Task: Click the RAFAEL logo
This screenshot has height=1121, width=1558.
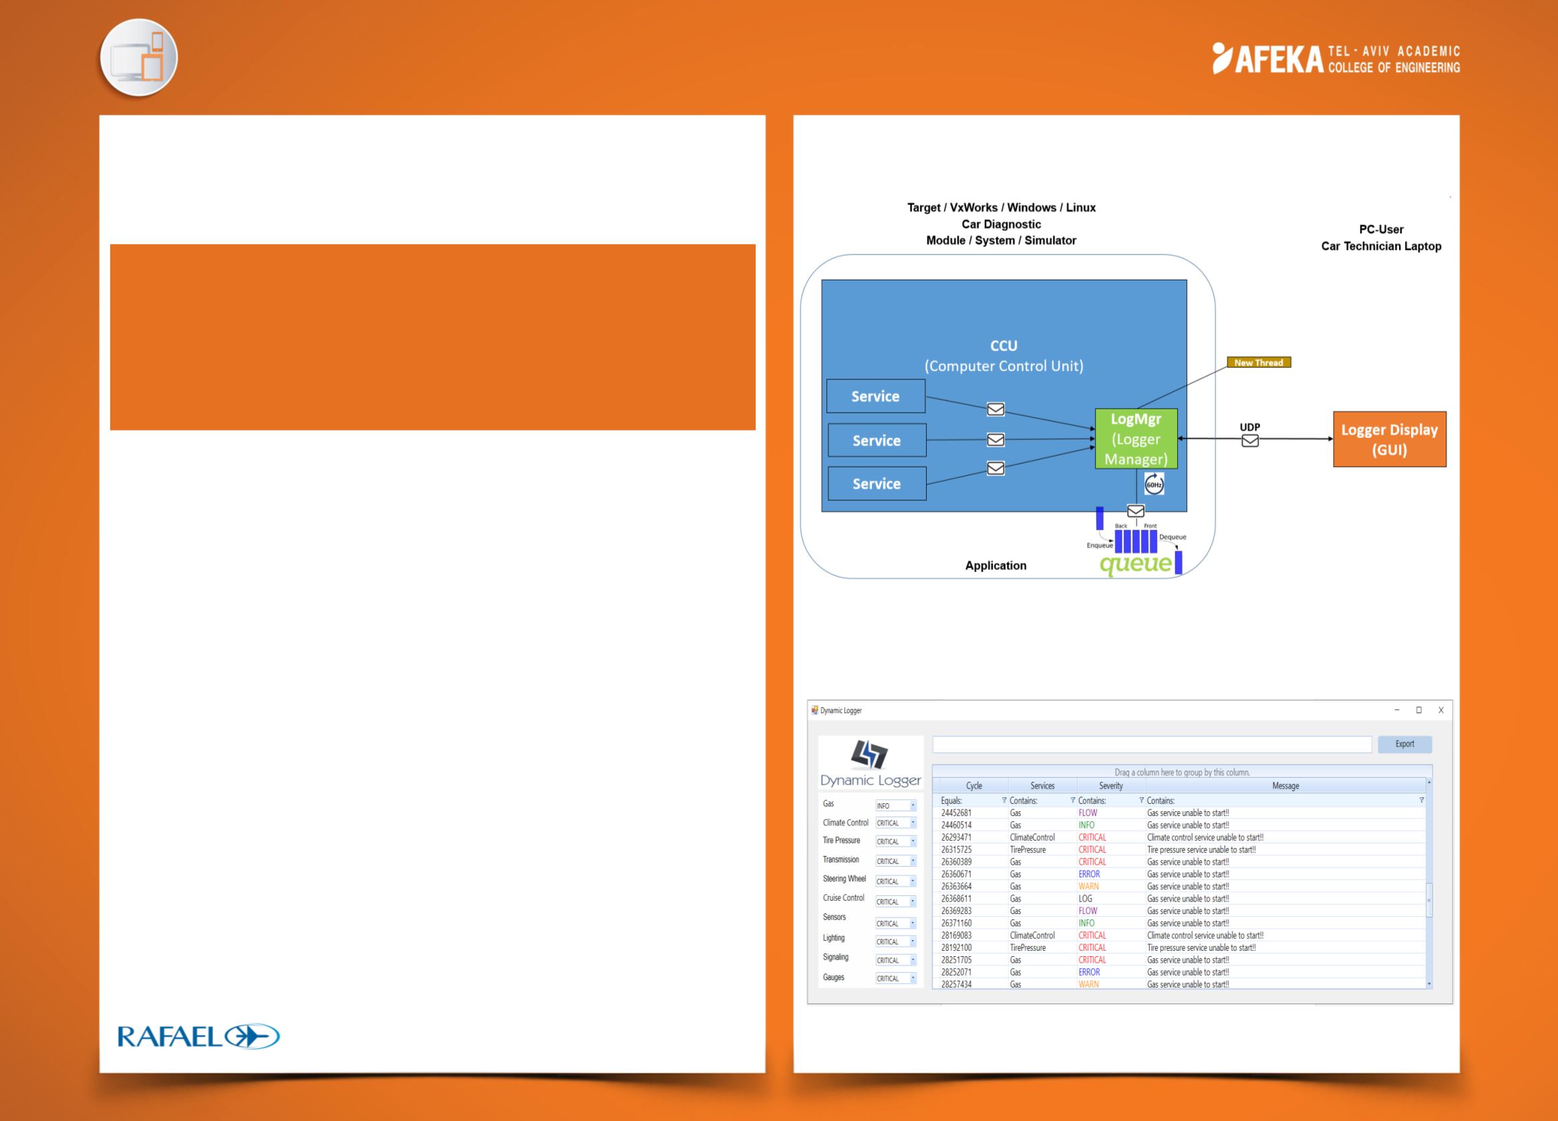Action: (198, 1036)
